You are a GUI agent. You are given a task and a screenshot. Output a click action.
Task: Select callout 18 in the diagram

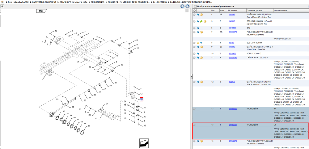tap(56, 31)
